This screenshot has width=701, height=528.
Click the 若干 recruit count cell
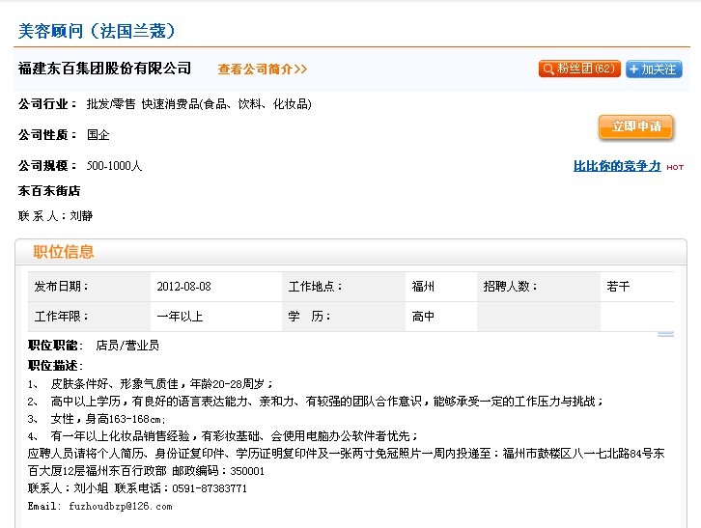point(618,287)
